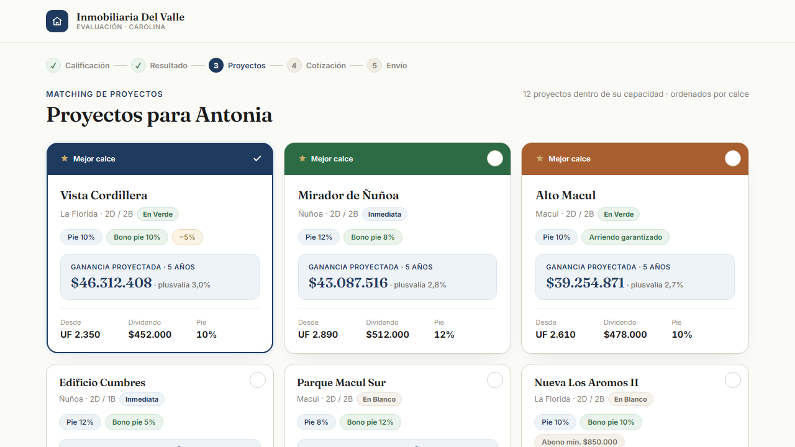Click the Parque Macul Sur project title

(342, 382)
